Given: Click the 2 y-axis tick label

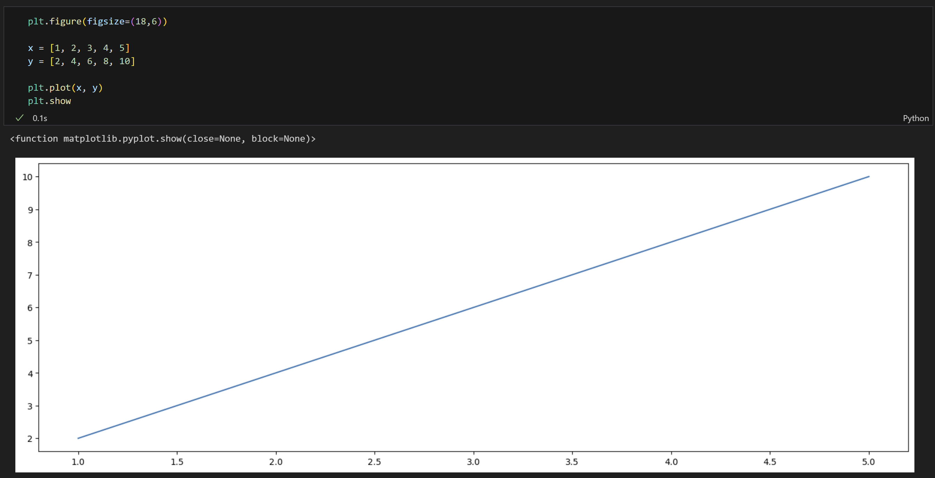Looking at the screenshot, I should (30, 439).
